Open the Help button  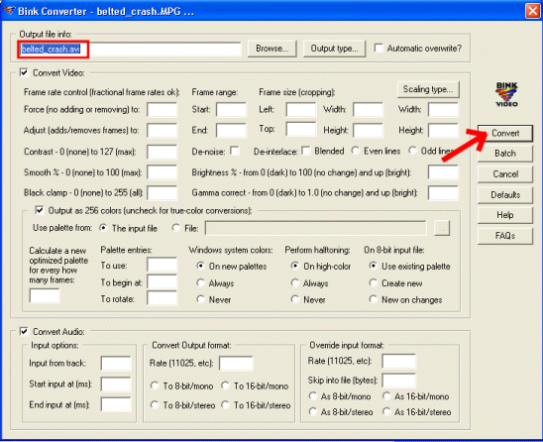click(x=505, y=215)
